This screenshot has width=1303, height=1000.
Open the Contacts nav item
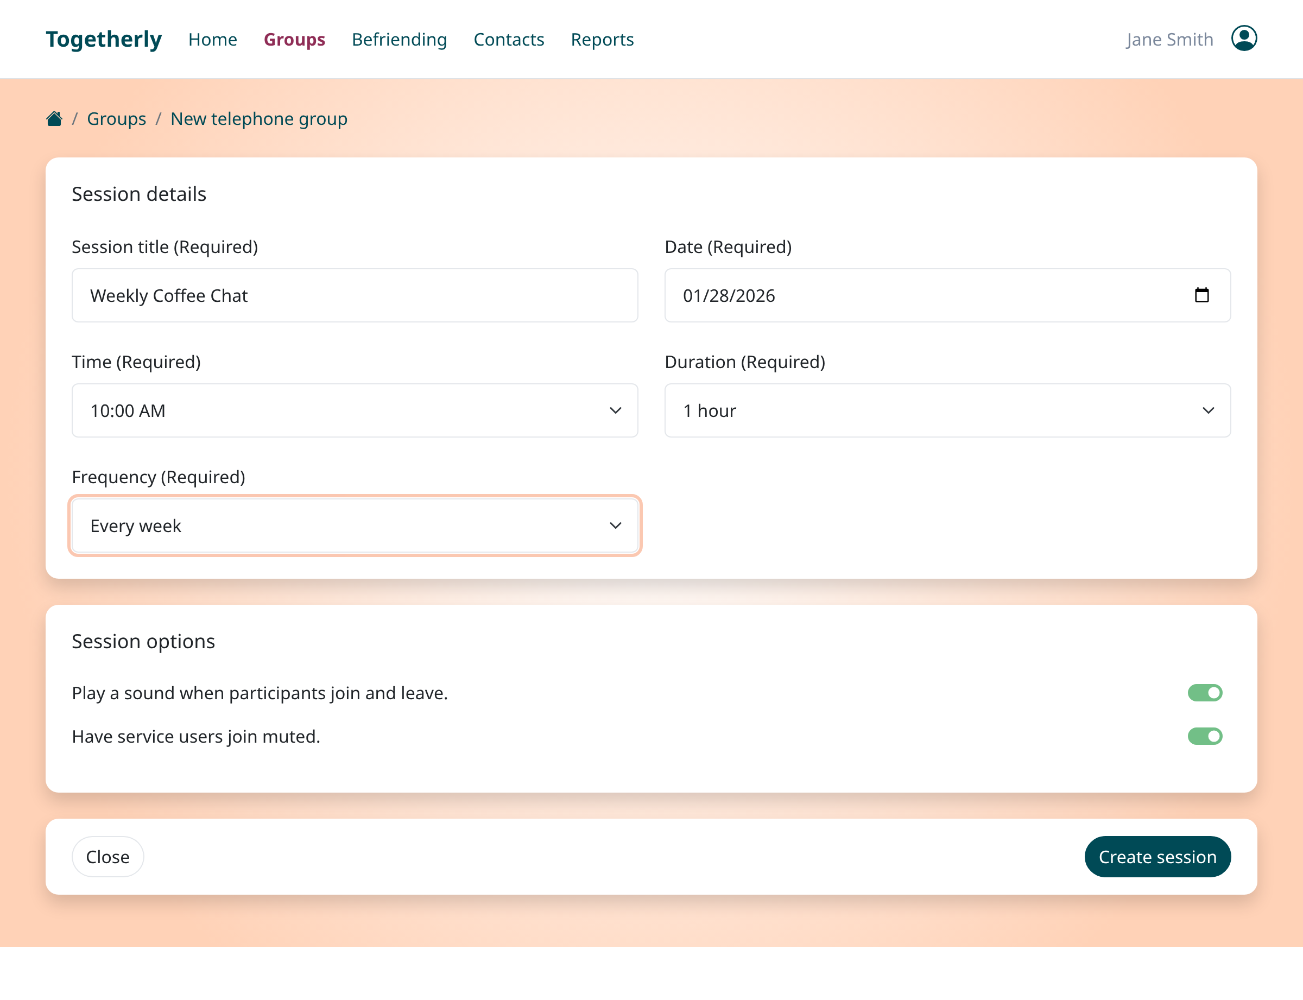(509, 39)
